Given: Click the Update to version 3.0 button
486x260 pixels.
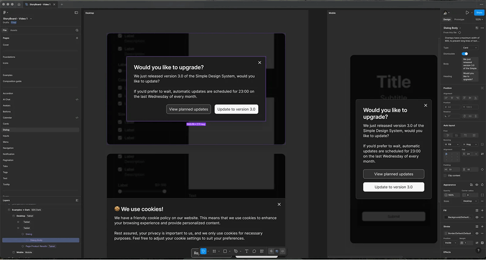Looking at the screenshot, I should click(236, 109).
